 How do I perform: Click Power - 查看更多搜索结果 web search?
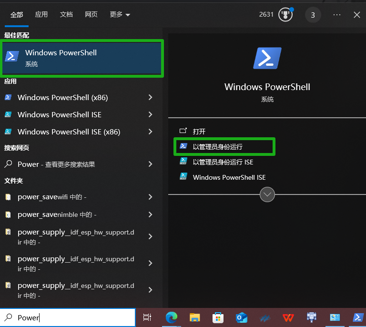pyautogui.click(x=72, y=164)
